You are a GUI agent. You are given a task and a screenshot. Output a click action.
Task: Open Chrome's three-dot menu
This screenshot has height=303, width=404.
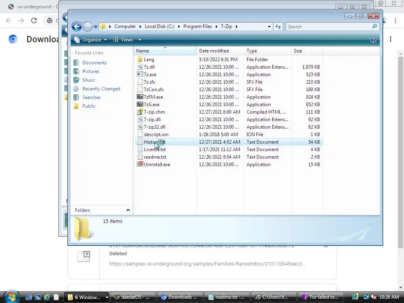[395, 21]
